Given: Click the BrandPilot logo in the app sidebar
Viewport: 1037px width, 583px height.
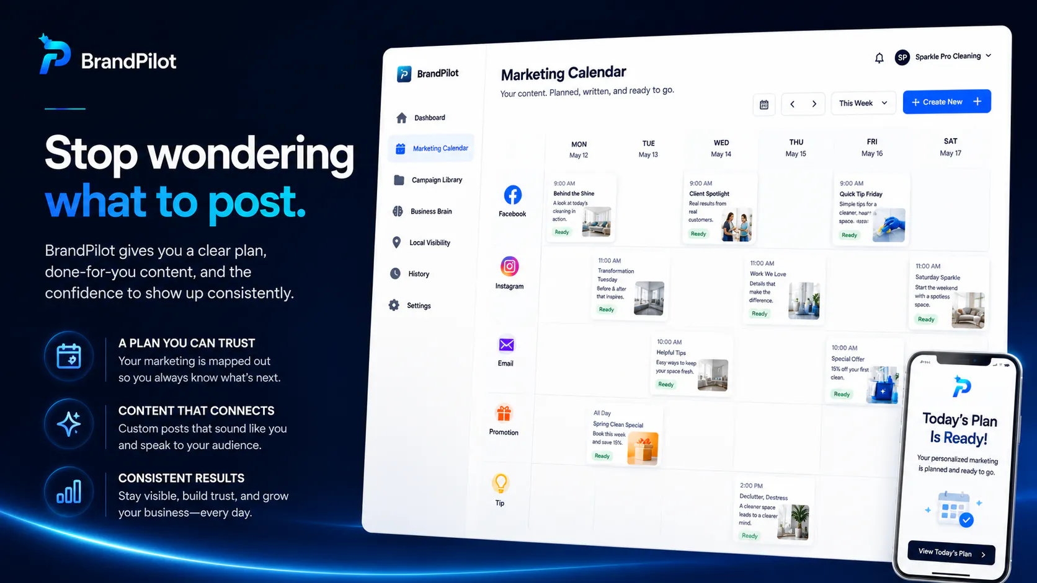Looking at the screenshot, I should point(428,74).
